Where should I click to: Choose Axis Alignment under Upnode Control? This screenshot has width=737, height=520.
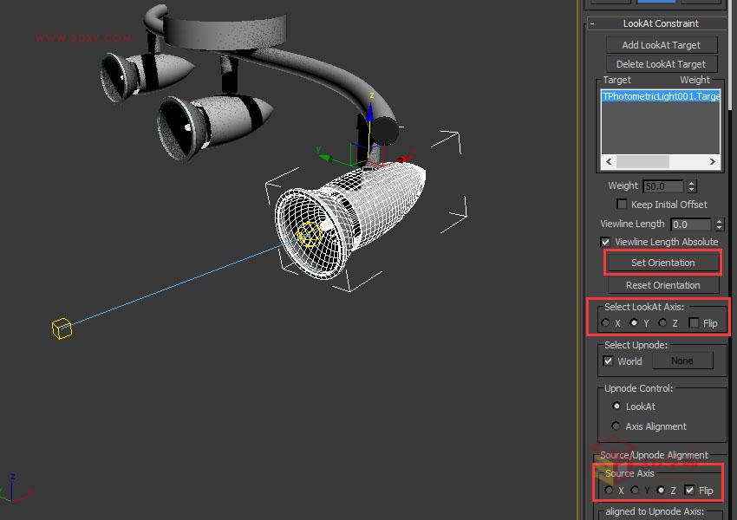616,426
